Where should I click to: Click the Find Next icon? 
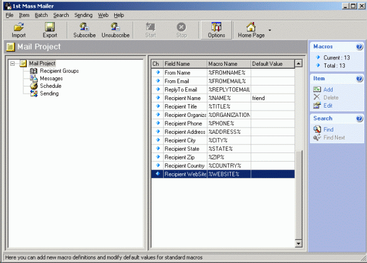[x=317, y=137]
